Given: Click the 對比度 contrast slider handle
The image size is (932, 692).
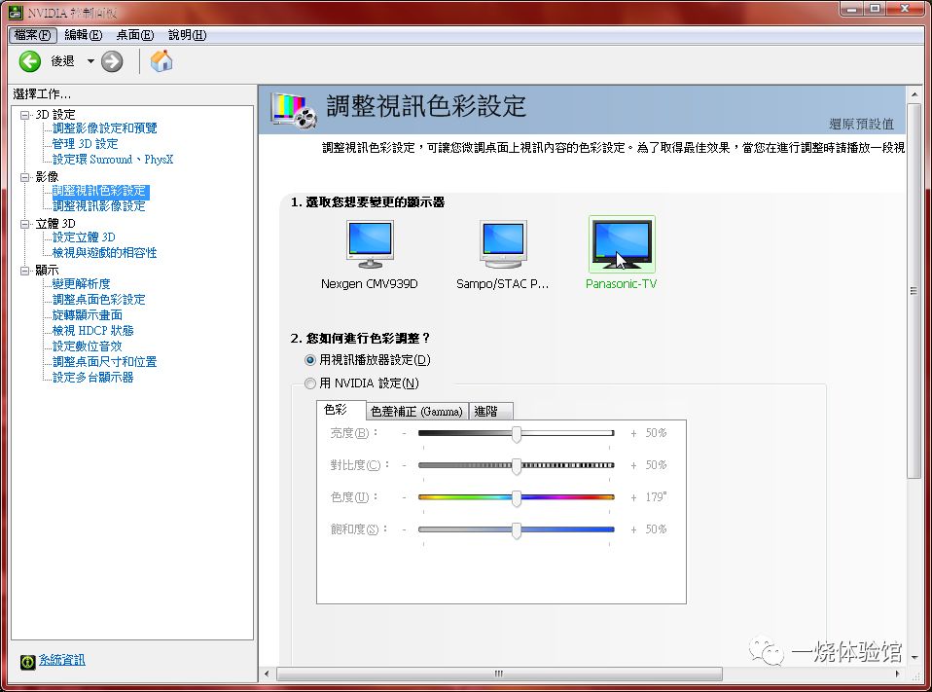Looking at the screenshot, I should click(x=517, y=465).
